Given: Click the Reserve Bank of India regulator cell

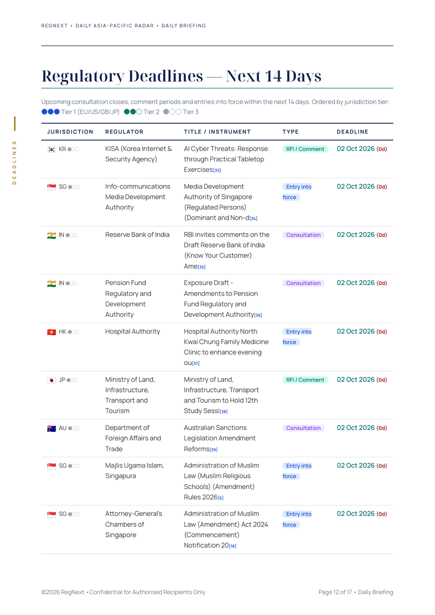Looking at the screenshot, I should tap(137, 235).
